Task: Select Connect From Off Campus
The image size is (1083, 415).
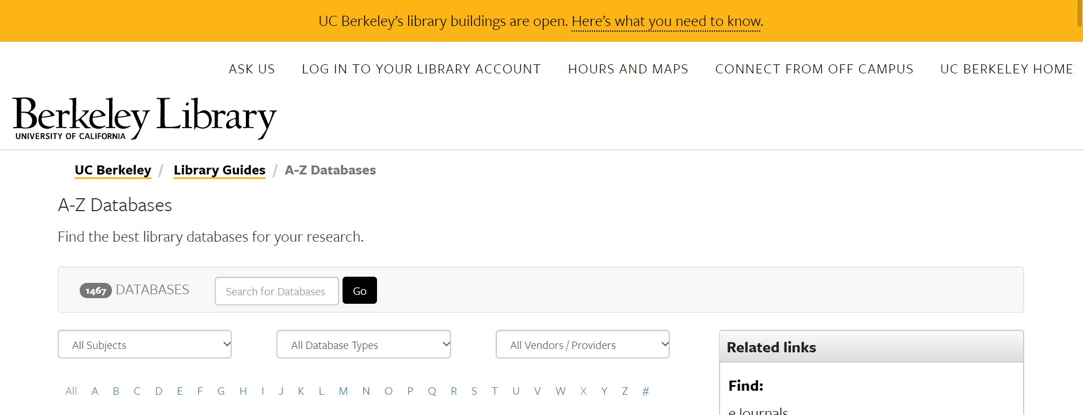Action: point(814,69)
